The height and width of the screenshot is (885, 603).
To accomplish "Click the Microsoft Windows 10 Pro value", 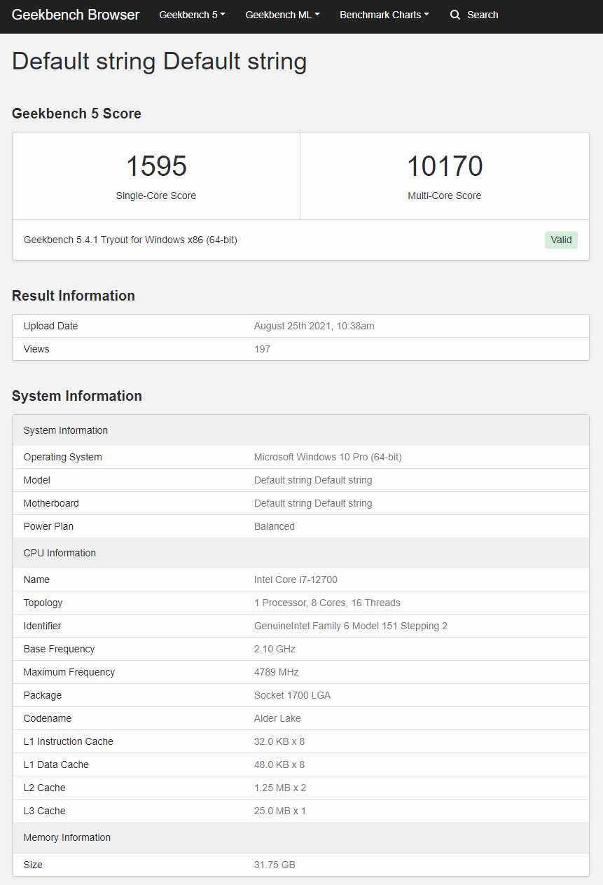I will (328, 457).
